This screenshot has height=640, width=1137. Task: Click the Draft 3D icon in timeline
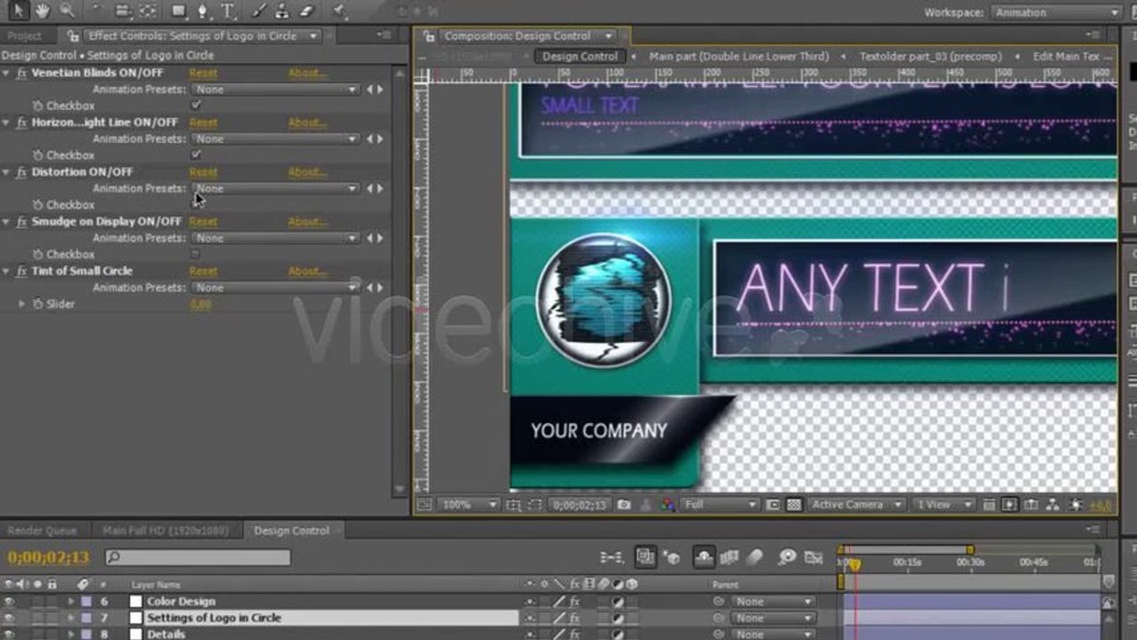coord(671,557)
